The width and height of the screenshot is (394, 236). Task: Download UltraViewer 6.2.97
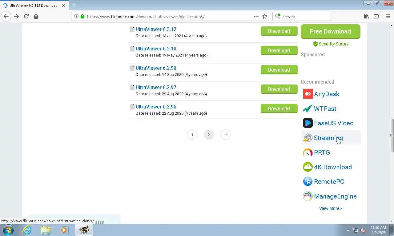(x=279, y=89)
